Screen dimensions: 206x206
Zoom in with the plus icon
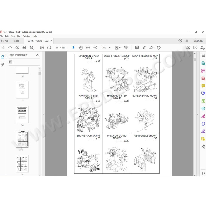[x=95, y=48]
